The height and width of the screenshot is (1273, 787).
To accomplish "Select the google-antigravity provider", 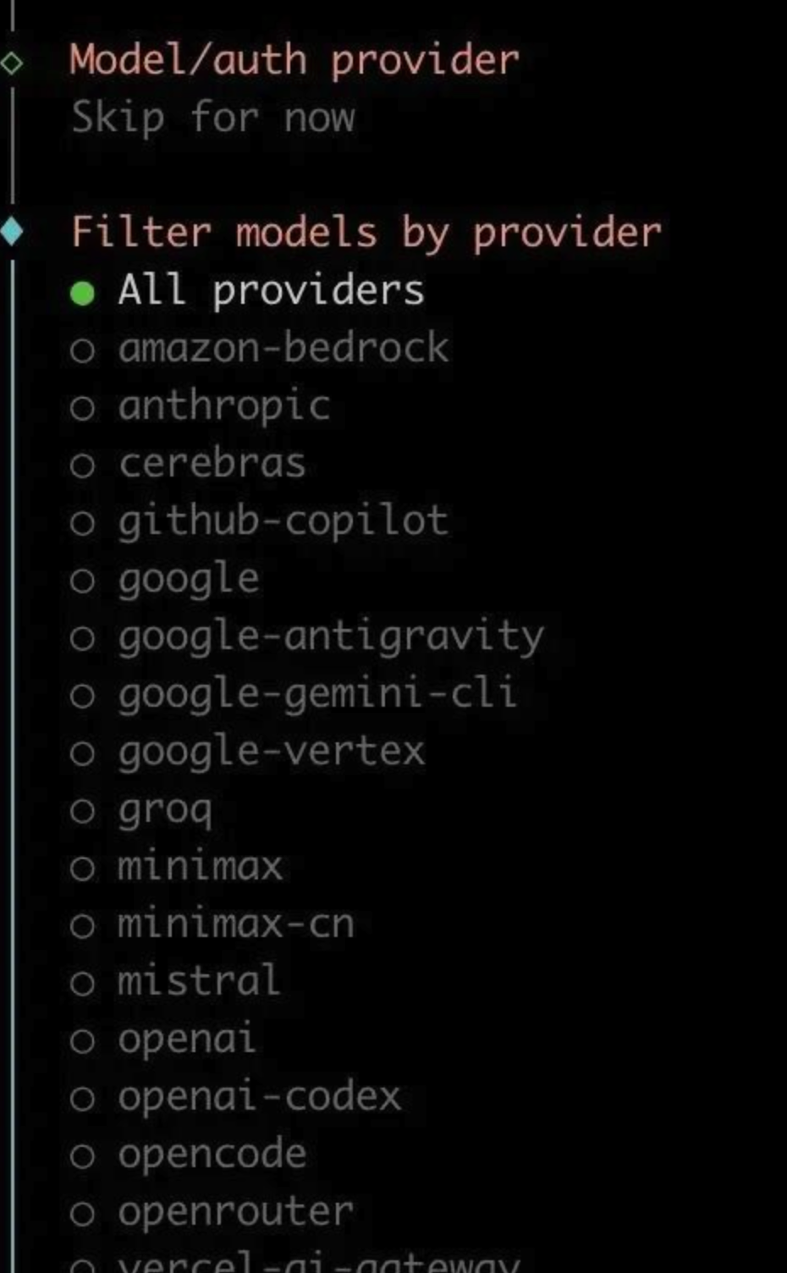I will pyautogui.click(x=330, y=636).
